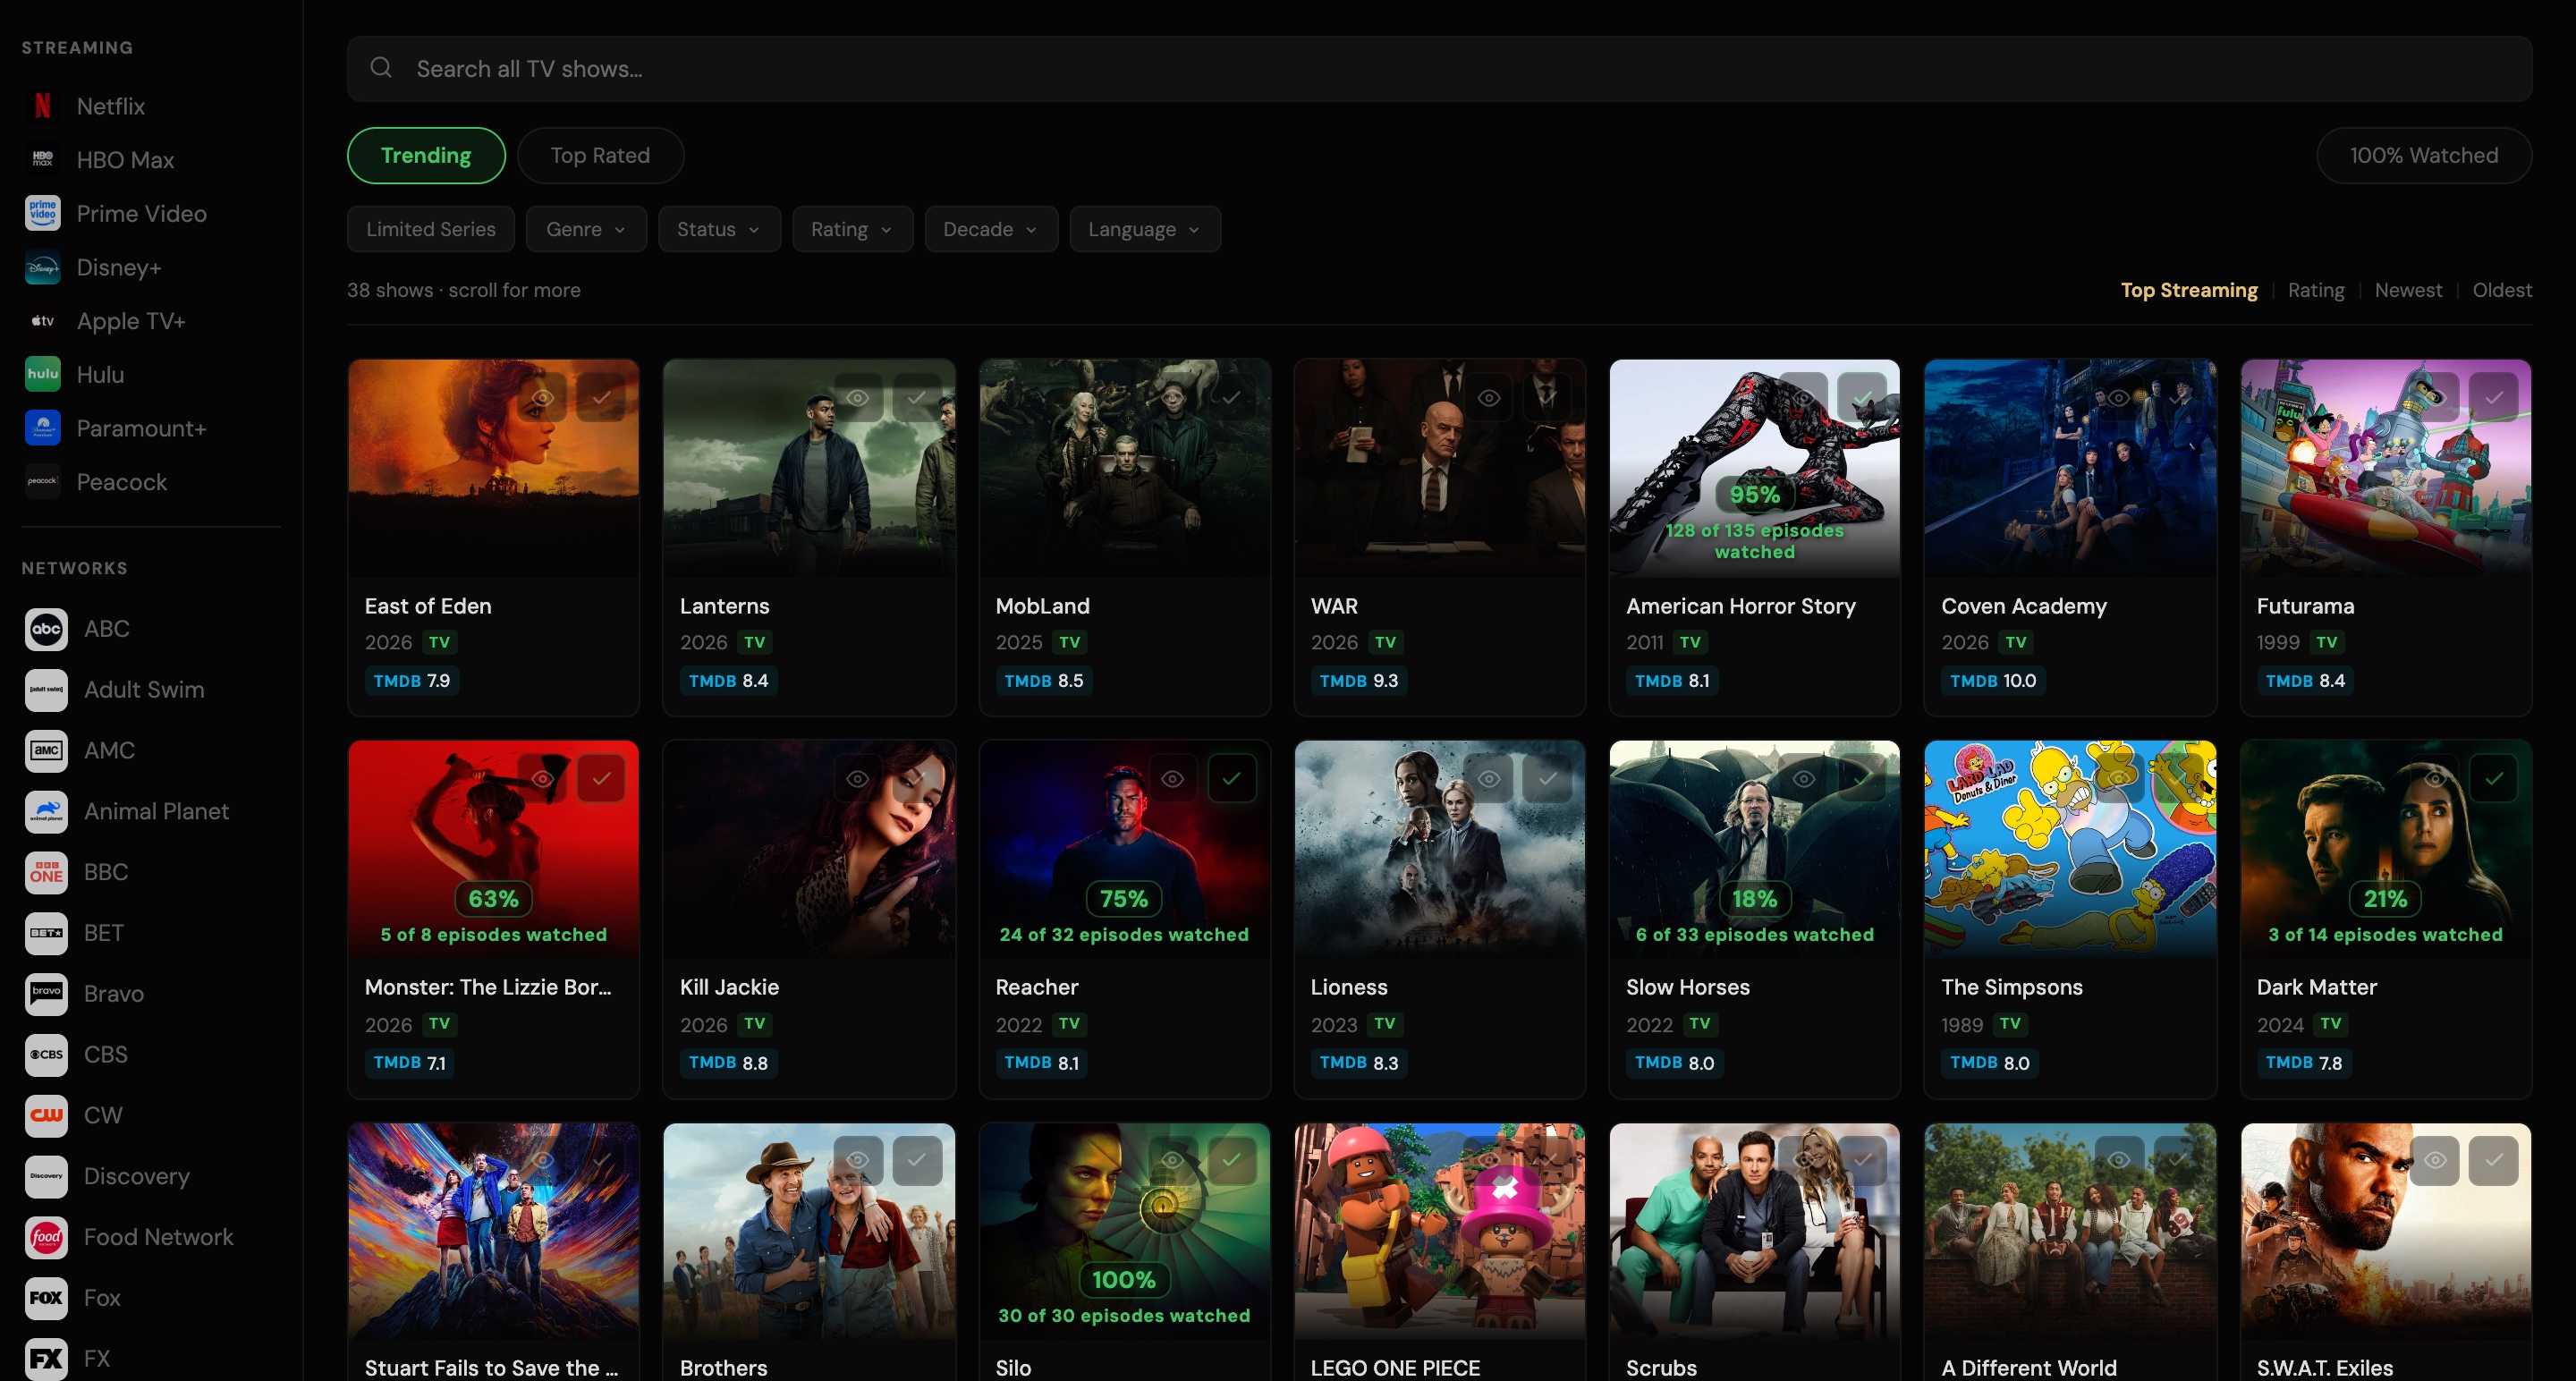The image size is (2576, 1381).
Task: Click the AMC network logo
Action: pyautogui.click(x=46, y=750)
